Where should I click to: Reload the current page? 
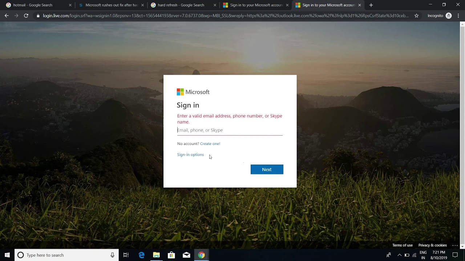[26, 16]
